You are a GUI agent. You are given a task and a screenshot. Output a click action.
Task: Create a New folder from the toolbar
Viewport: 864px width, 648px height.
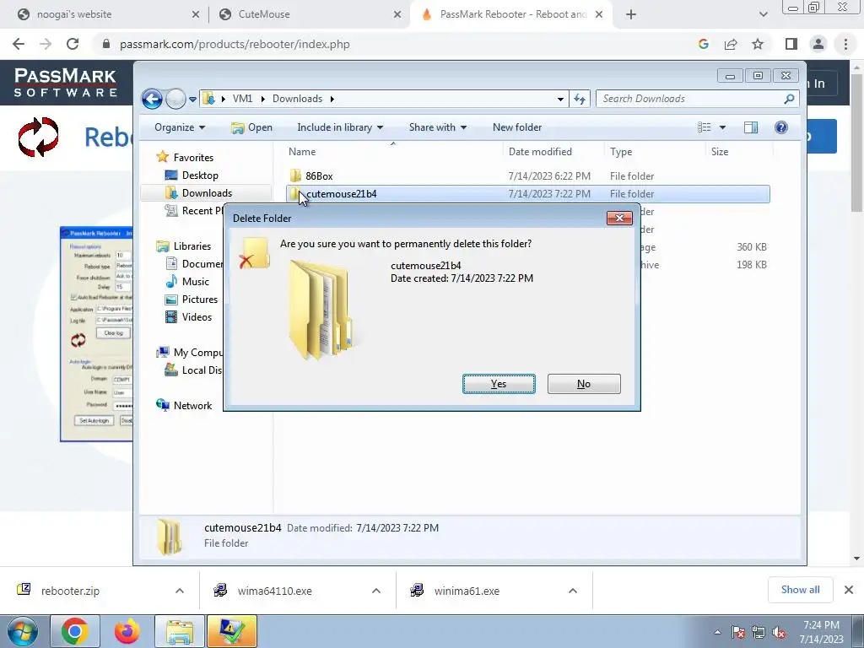tap(517, 127)
